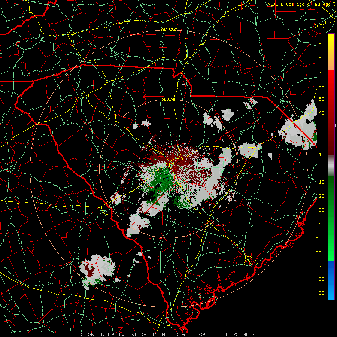This screenshot has height=337, width=337.
Task: Click the -40 label on velocity scale
Action: [320, 224]
